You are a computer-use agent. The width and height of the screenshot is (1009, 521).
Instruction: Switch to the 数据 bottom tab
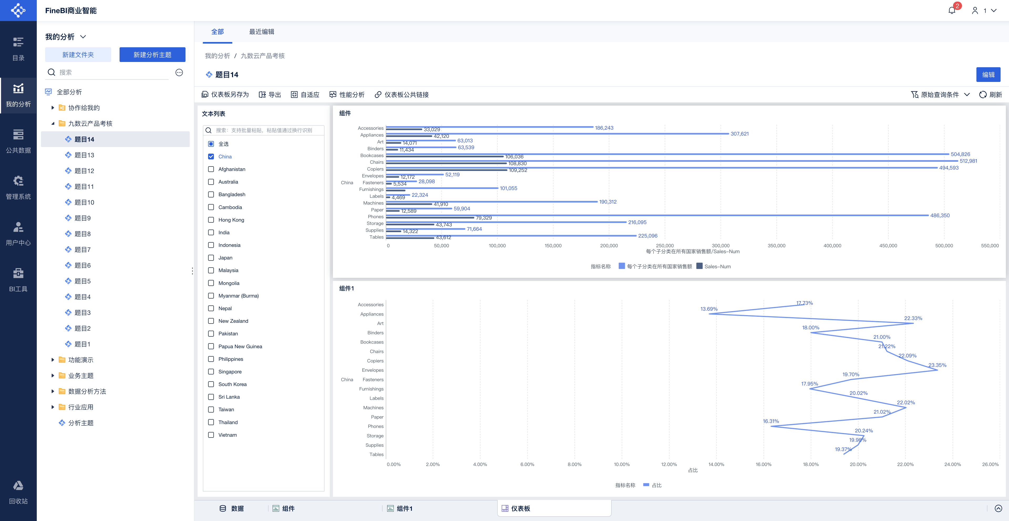click(232, 508)
